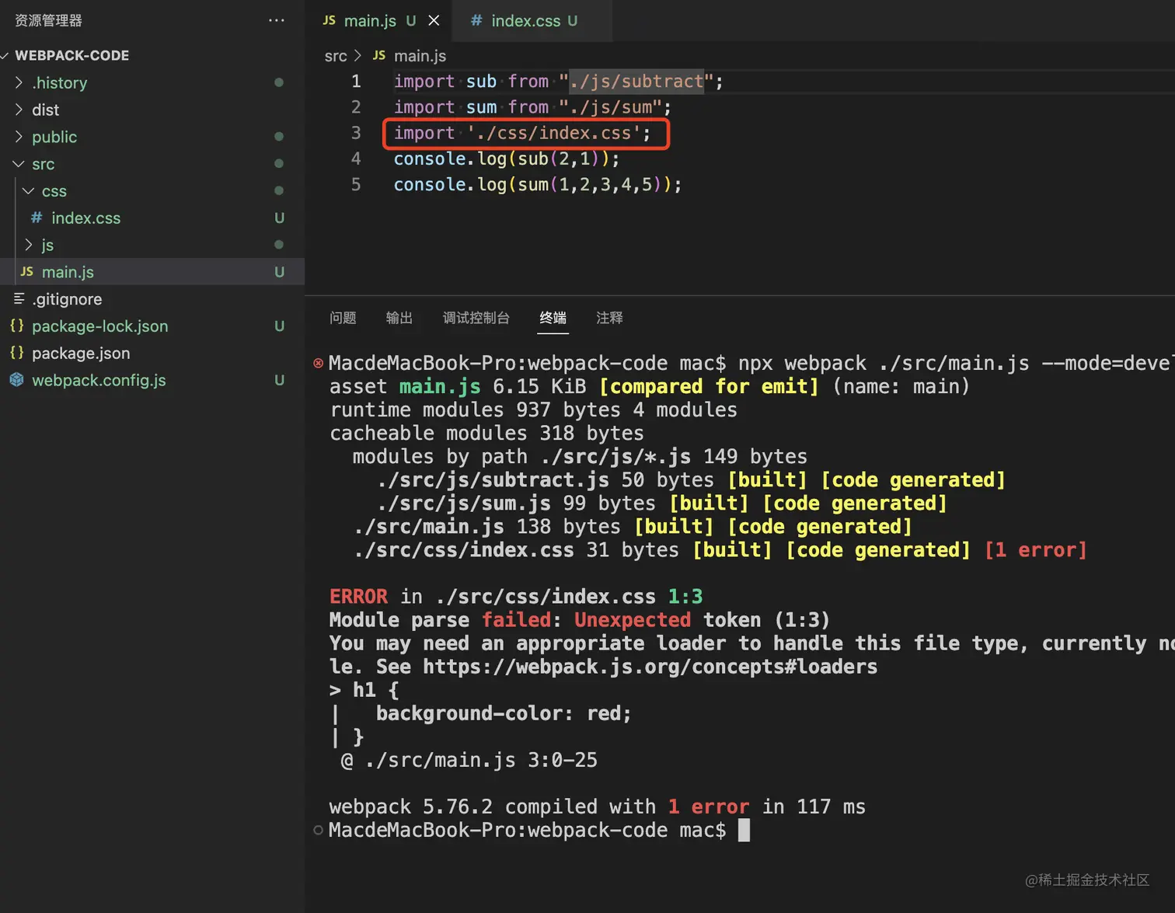1175x913 pixels.
Task: Click the './js/sum' import path
Action: (x=610, y=106)
